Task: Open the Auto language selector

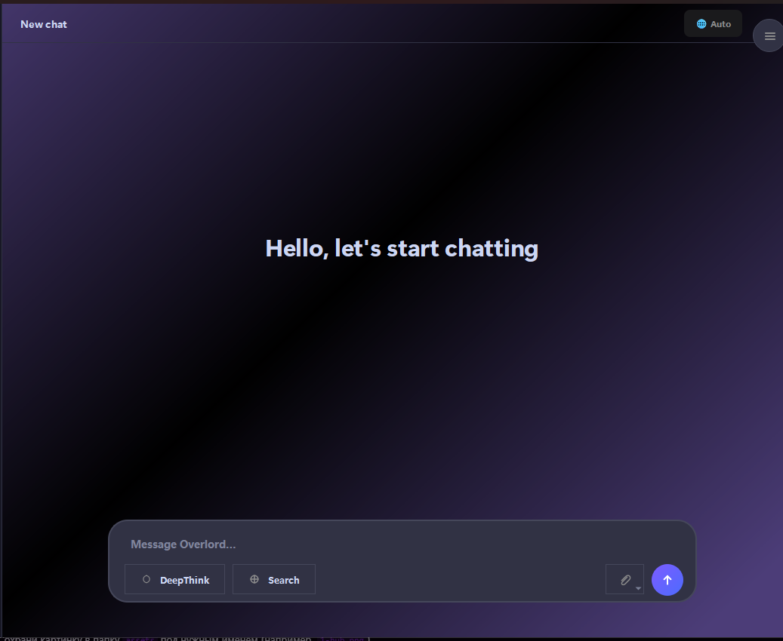Action: [x=713, y=24]
